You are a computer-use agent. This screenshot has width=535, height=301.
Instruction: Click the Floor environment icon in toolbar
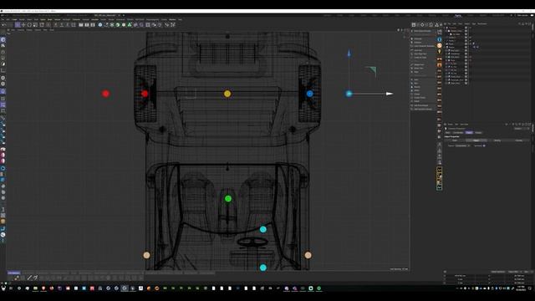pos(148,25)
